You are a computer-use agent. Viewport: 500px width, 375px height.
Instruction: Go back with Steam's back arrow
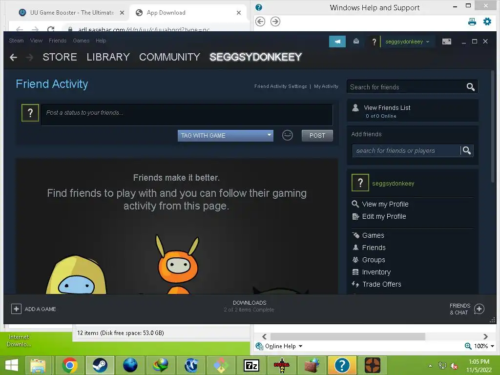click(13, 58)
